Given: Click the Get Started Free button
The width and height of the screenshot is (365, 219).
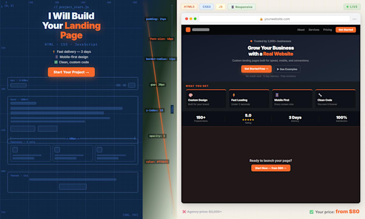Looking at the screenshot, I should pos(256,69).
